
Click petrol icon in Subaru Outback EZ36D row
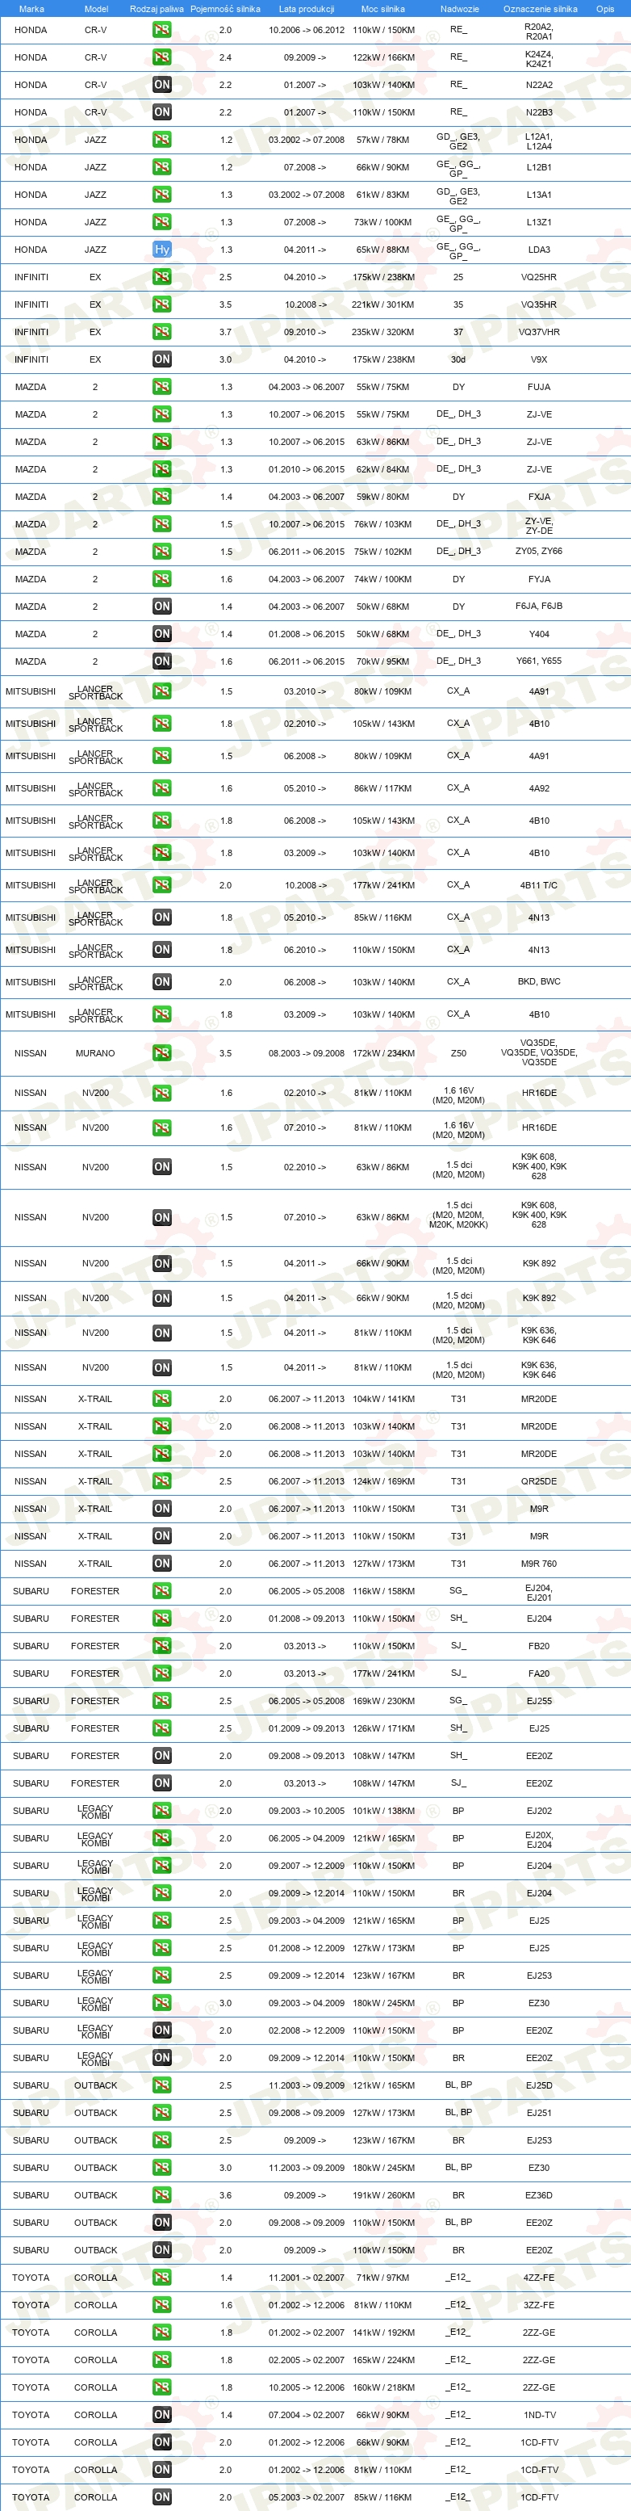coord(161,2195)
